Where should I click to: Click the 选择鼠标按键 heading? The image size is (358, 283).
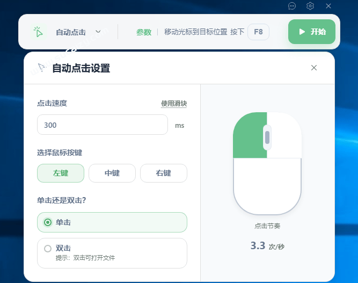(x=60, y=153)
